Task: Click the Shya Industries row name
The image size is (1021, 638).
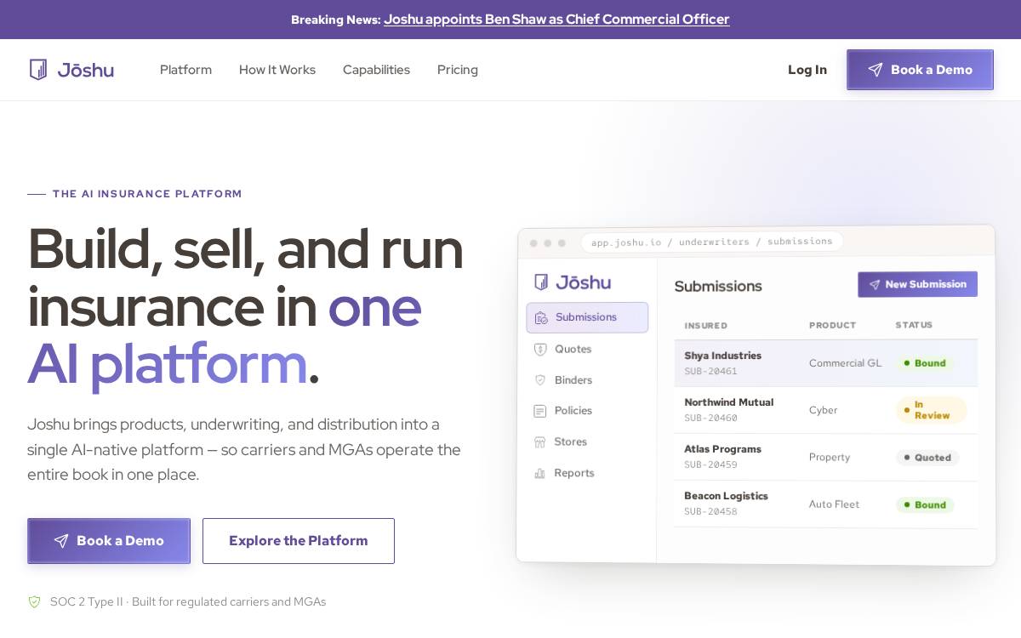Action: [x=722, y=356]
